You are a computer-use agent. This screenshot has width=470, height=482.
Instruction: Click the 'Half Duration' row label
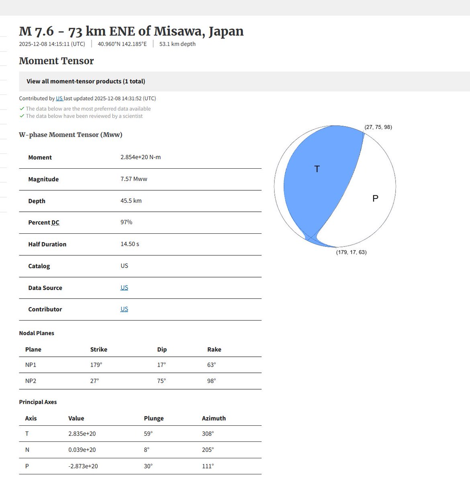(x=47, y=244)
